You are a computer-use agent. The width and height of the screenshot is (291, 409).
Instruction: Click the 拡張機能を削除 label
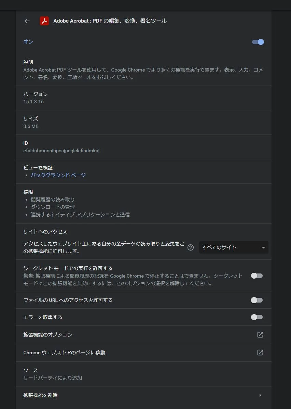tap(40, 395)
